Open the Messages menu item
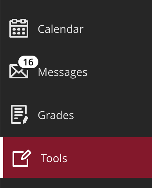 pyautogui.click(x=76, y=72)
